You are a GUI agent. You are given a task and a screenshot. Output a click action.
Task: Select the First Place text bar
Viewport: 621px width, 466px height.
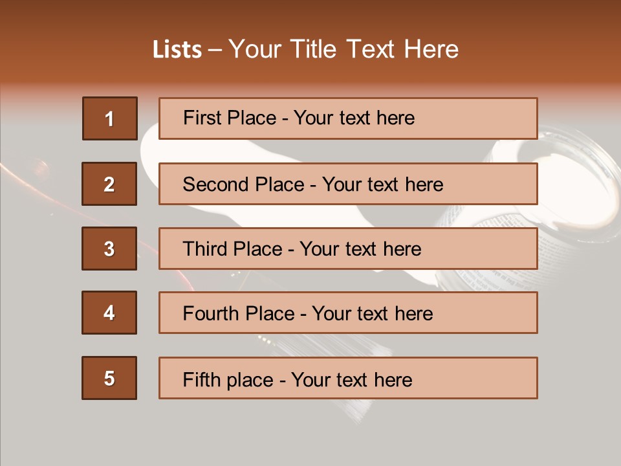point(348,118)
